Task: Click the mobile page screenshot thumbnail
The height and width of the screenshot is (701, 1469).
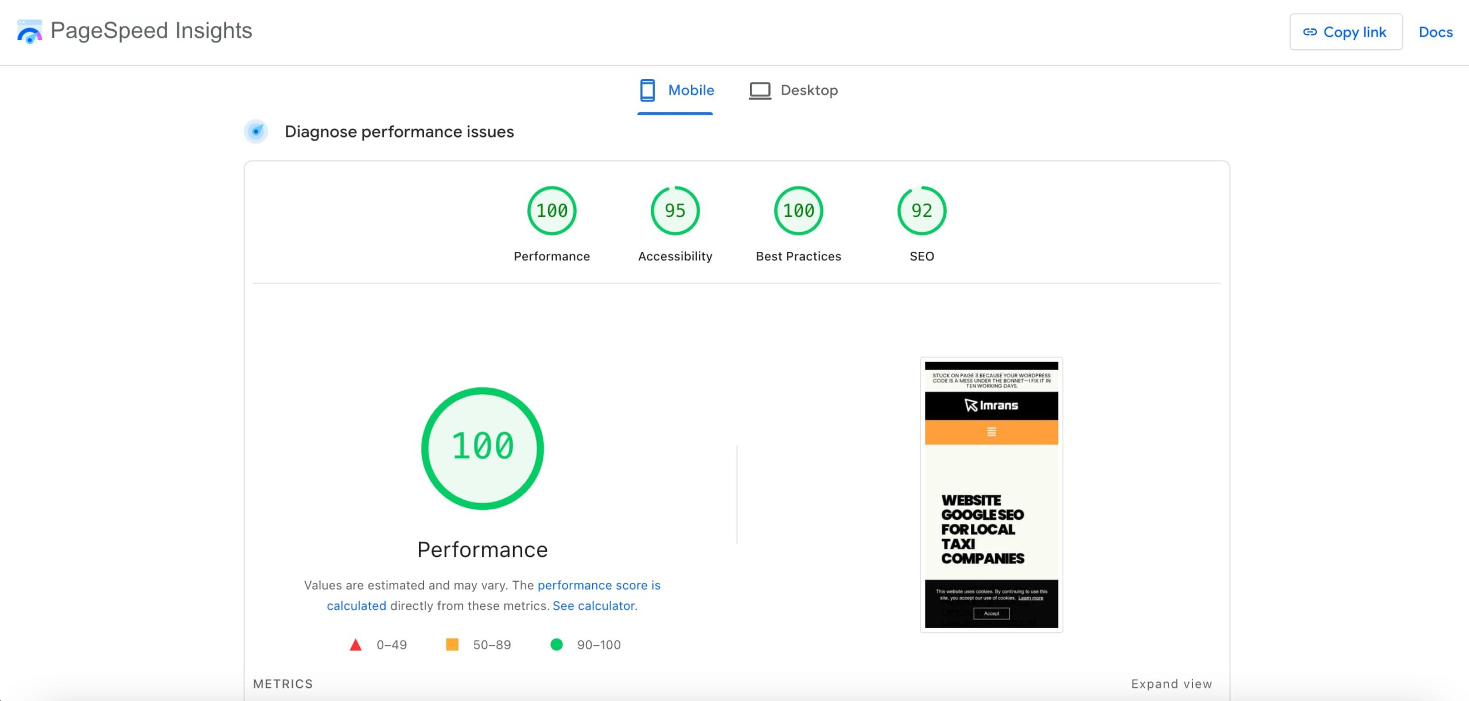Action: 991,494
